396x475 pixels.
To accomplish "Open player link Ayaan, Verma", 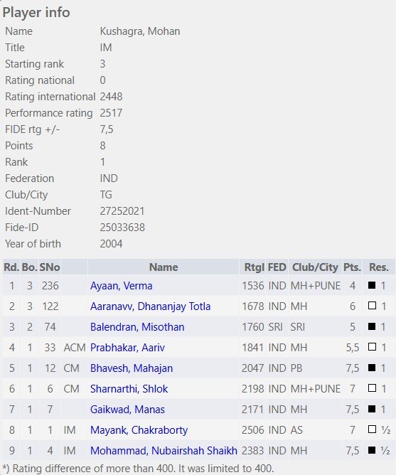I will (121, 286).
